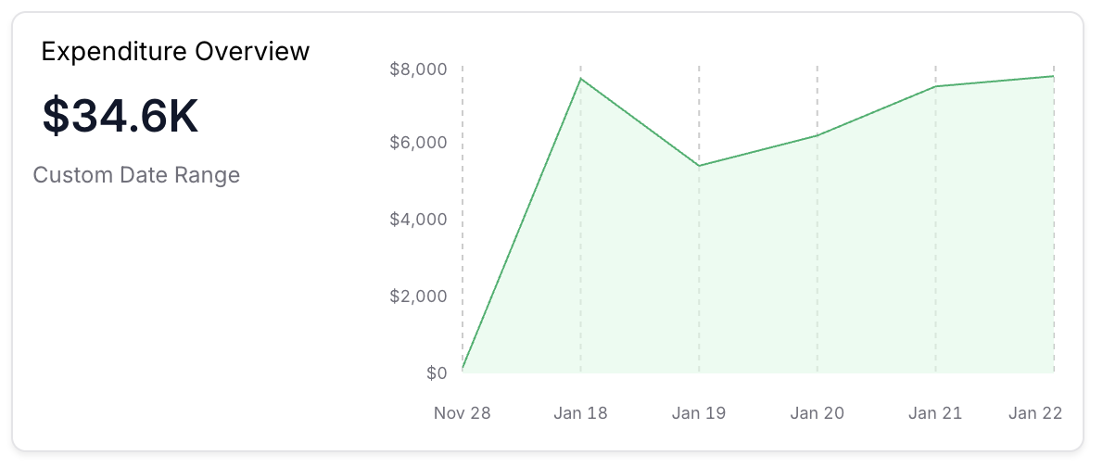Select the Jan 22 x-axis date label
Screen dimensions: 1103x467
[x=1034, y=413]
